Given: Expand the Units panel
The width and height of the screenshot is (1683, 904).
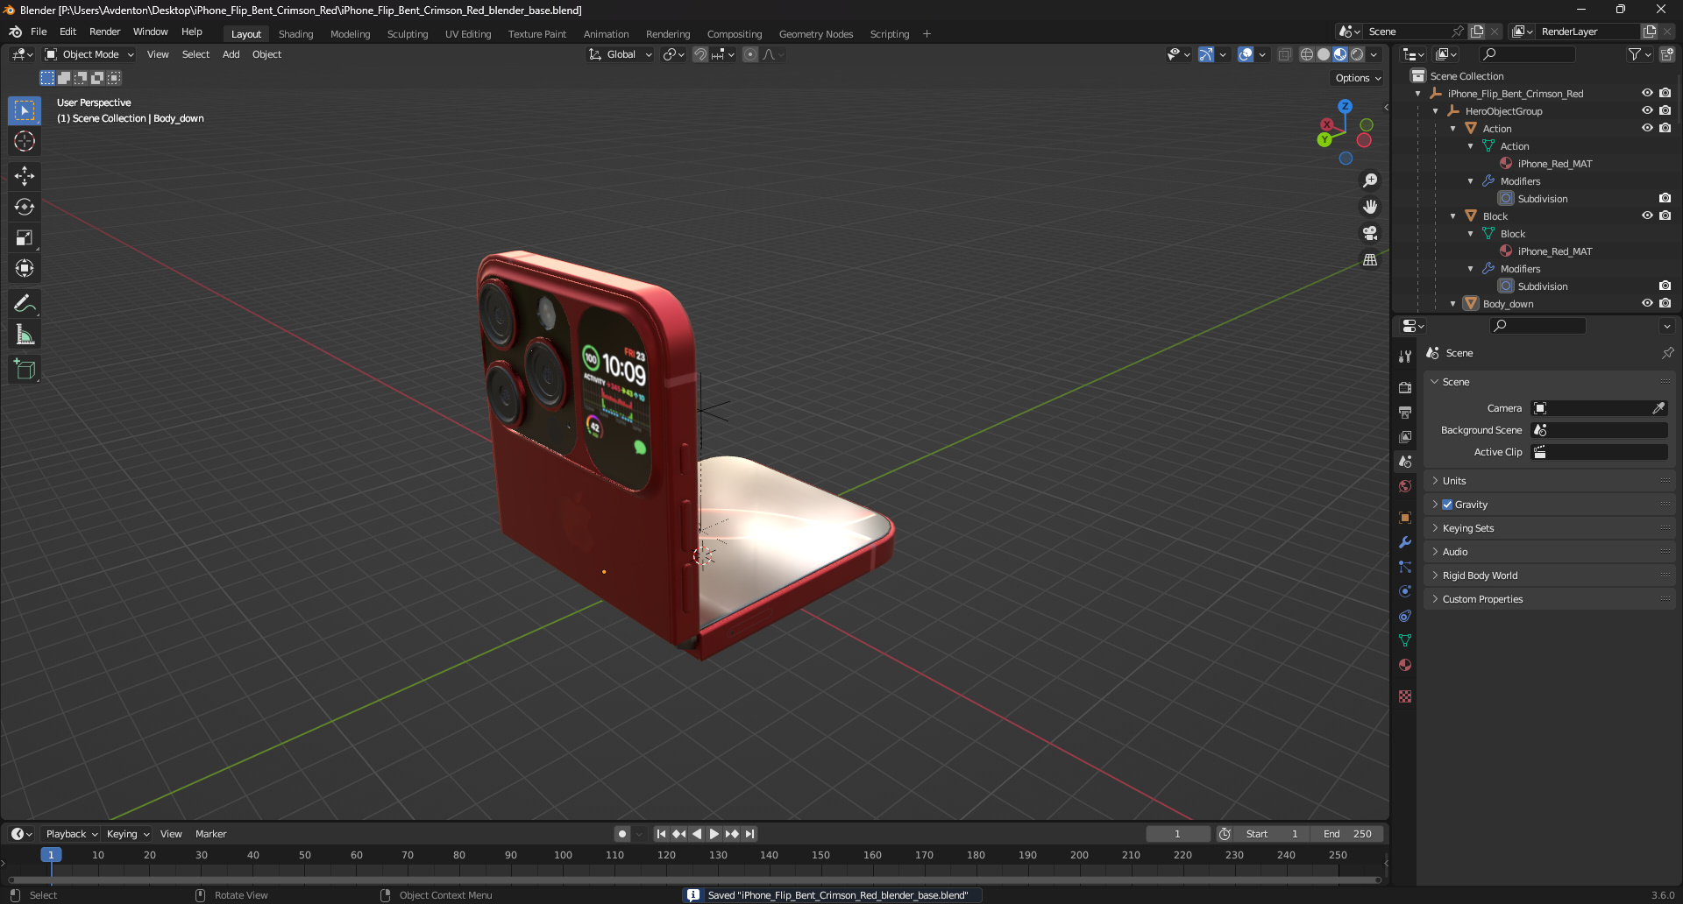Looking at the screenshot, I should pos(1548,481).
